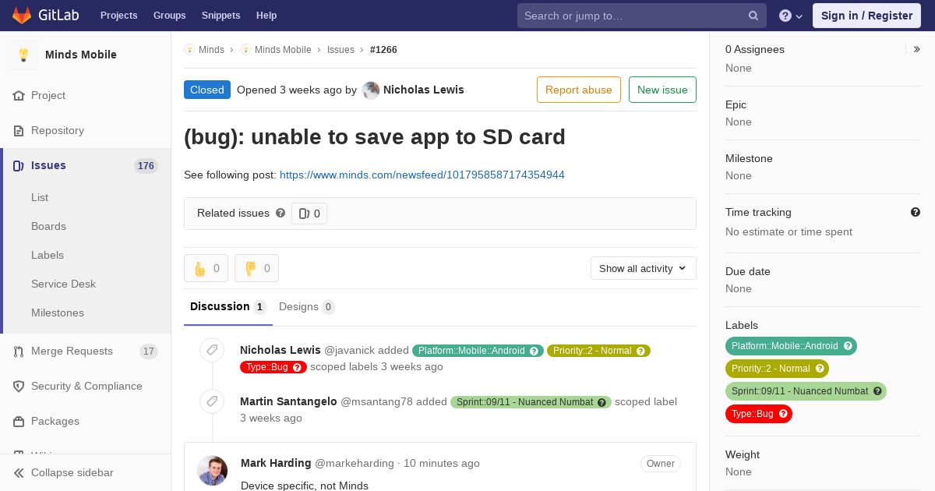Screen dimensions: 935x491
Task: Click @msantang78 username
Action: tap(376, 402)
